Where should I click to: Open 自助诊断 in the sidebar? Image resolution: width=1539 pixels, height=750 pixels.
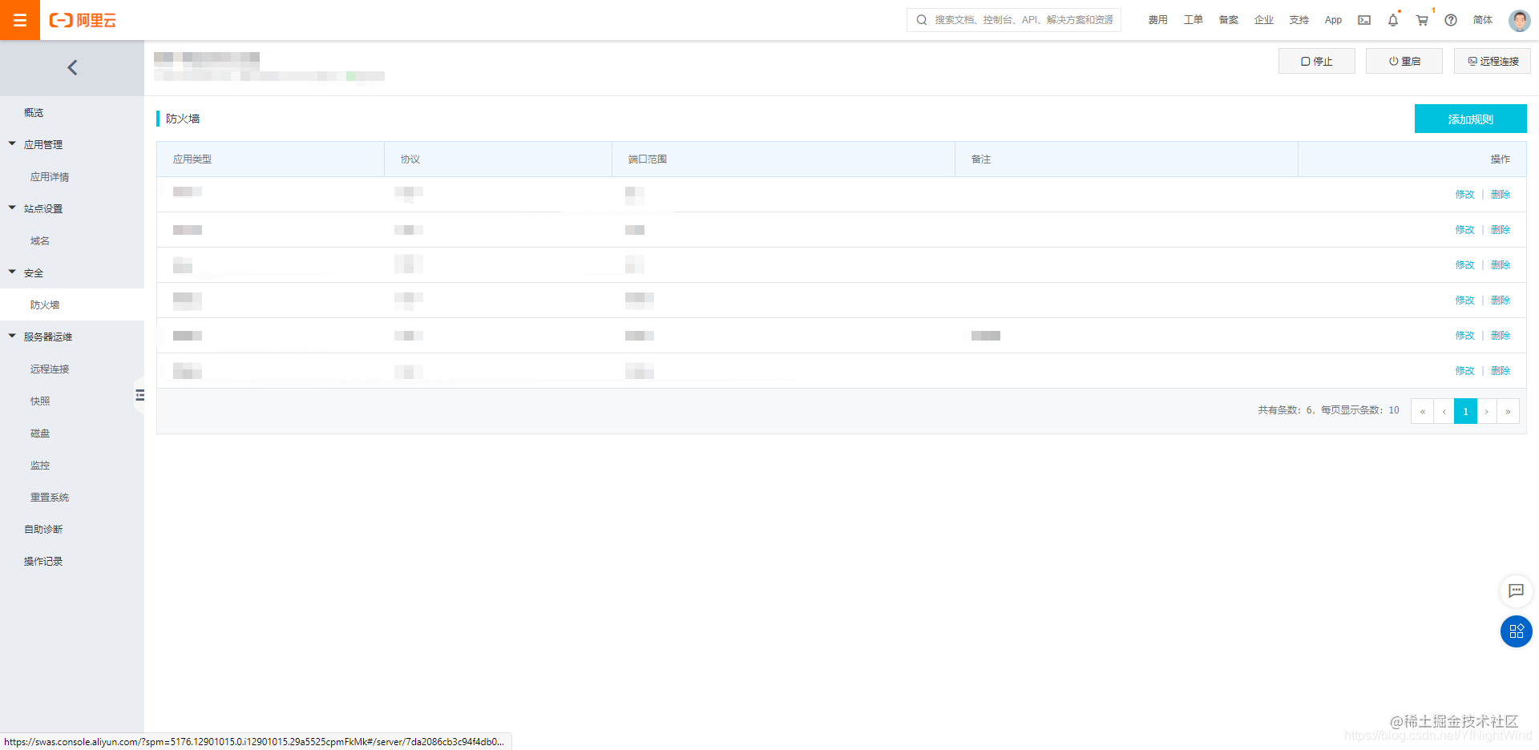point(43,530)
